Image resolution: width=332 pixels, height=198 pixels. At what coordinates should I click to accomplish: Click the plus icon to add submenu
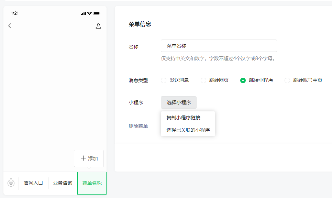83,158
